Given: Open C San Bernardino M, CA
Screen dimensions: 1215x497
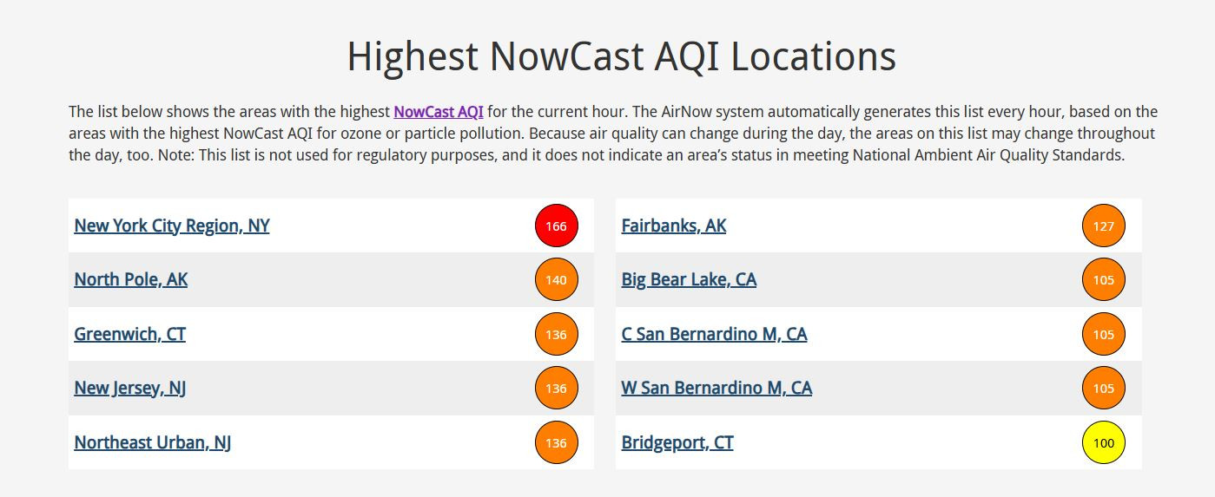Looking at the screenshot, I should coord(714,334).
